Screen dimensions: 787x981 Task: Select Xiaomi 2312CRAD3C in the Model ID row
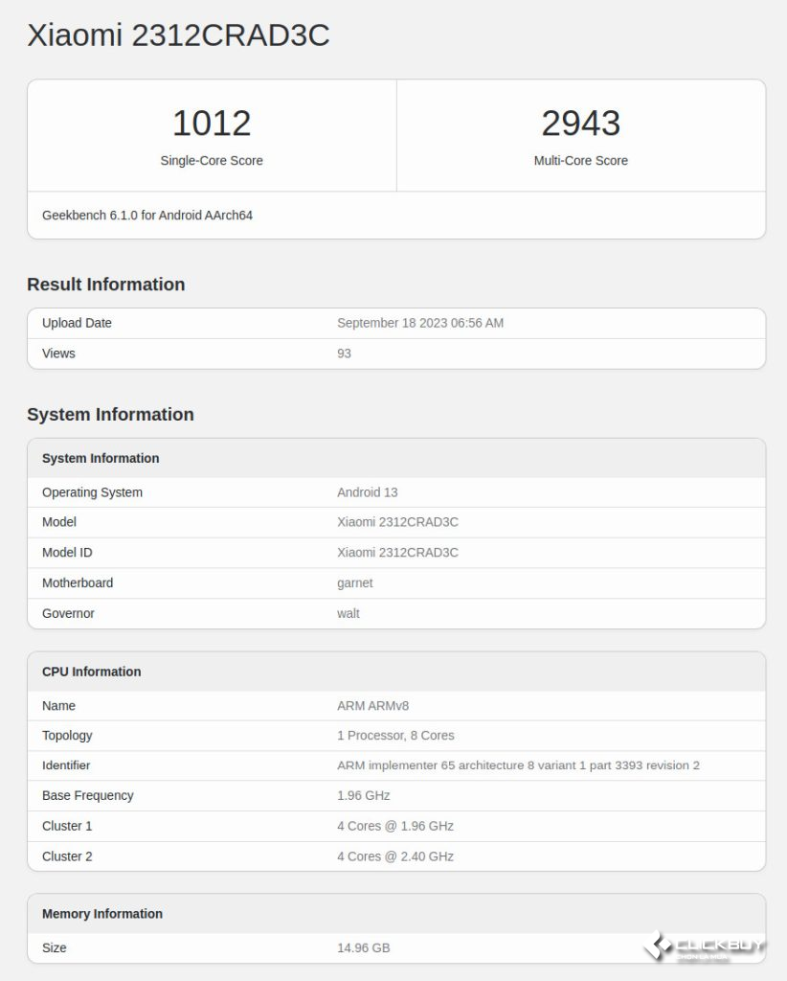pyautogui.click(x=397, y=553)
